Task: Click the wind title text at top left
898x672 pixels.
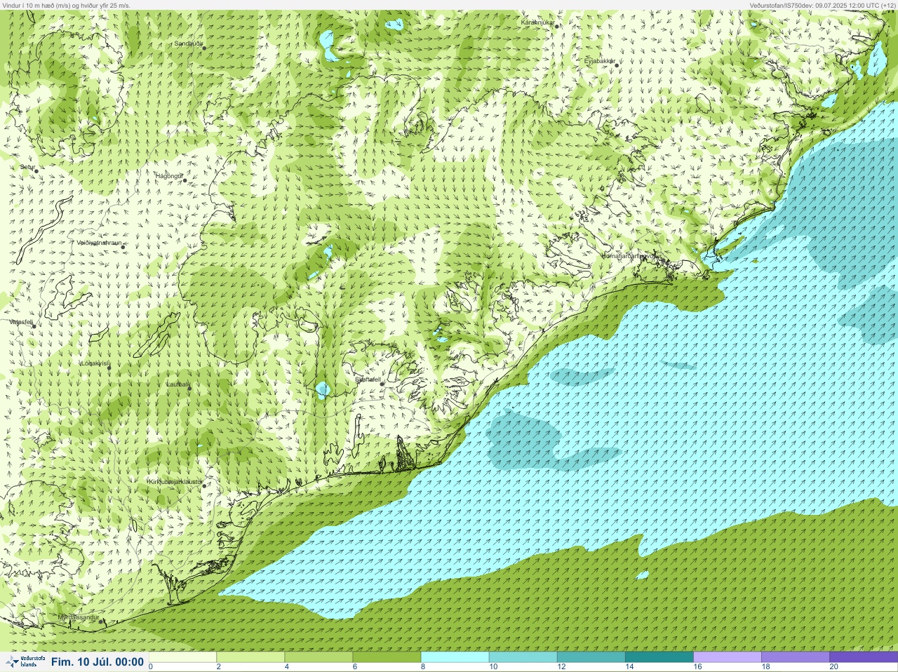Action: 66,5
